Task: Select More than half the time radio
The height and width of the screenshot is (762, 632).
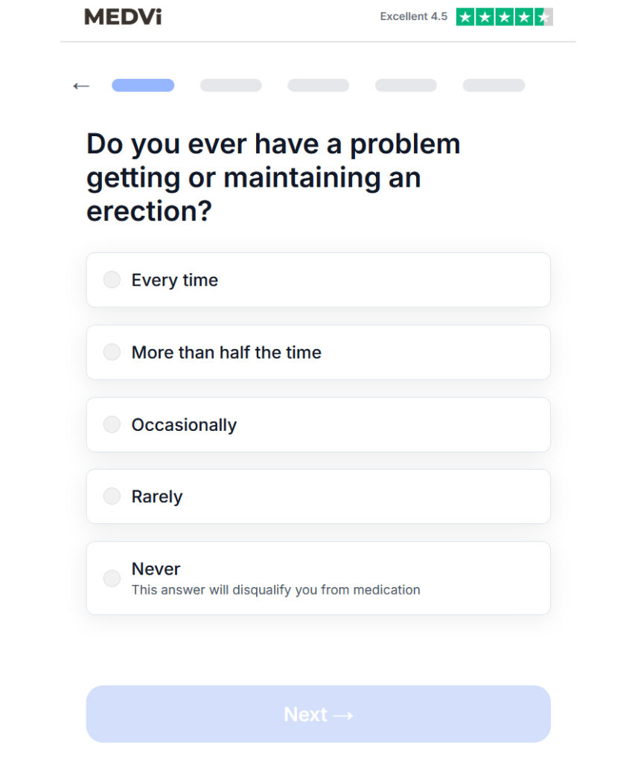Action: (x=112, y=352)
